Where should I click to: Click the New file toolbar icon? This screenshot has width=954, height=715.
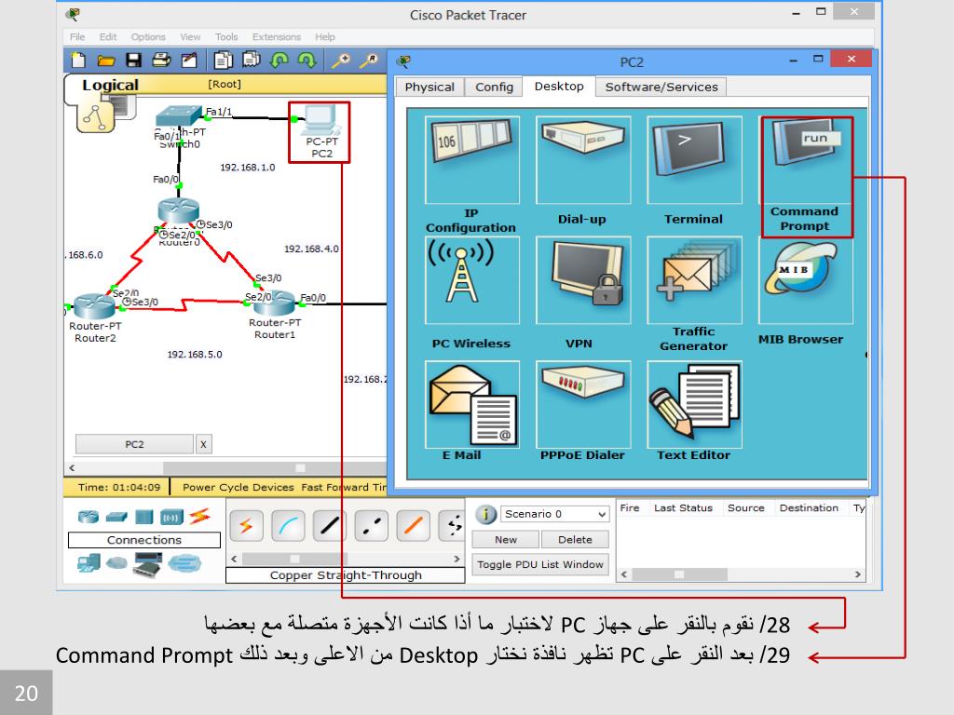tap(78, 61)
